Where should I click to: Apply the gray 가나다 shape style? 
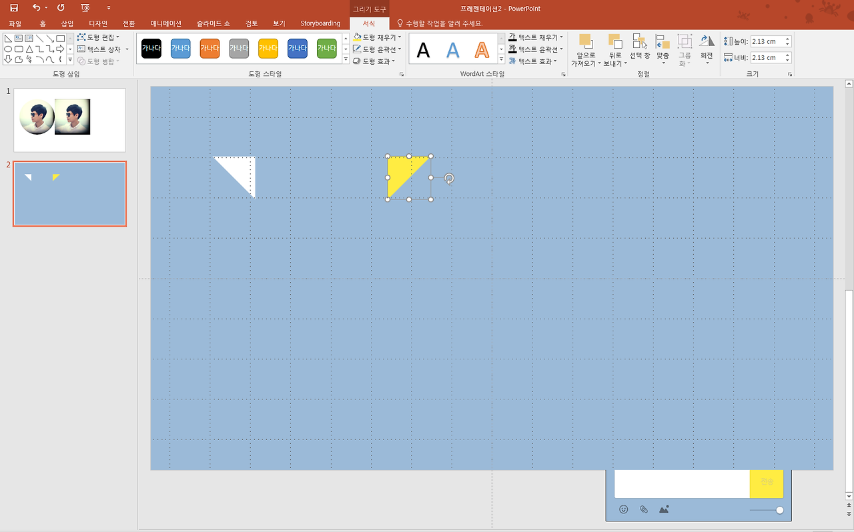click(239, 48)
